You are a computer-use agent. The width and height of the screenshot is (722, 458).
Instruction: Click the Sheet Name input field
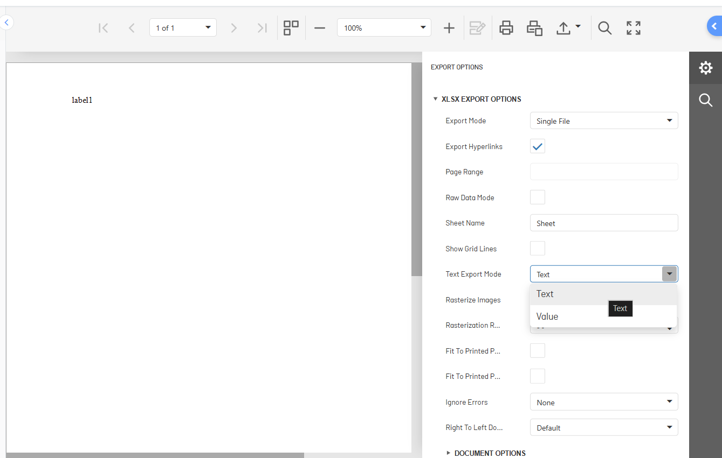604,223
